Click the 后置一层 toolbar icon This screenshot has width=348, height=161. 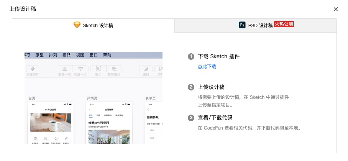coord(80,69)
